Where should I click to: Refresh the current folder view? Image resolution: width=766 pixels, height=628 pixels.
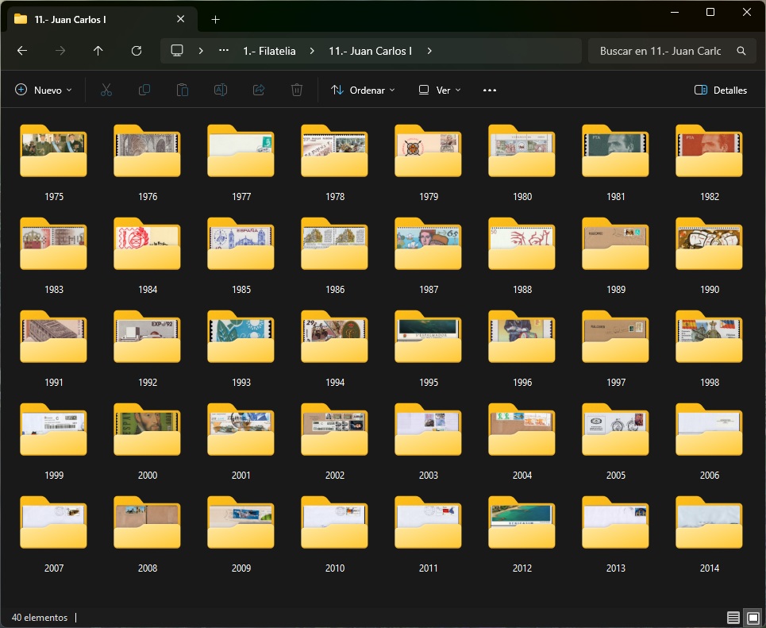[137, 51]
